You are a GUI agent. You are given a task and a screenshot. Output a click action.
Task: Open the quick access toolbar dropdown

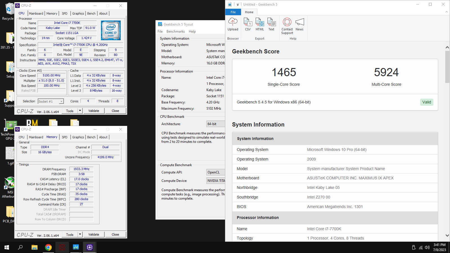click(238, 4)
